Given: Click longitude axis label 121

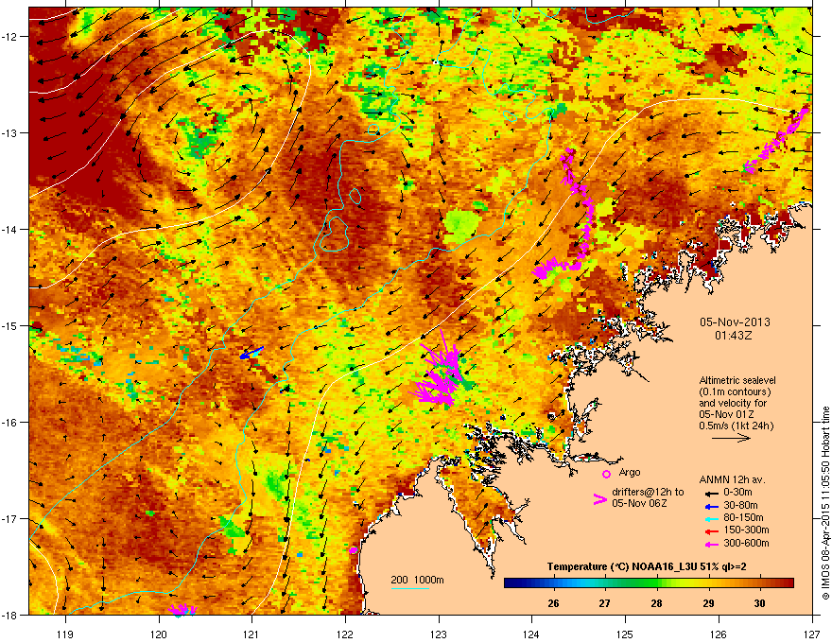Looking at the screenshot, I should (251, 634).
